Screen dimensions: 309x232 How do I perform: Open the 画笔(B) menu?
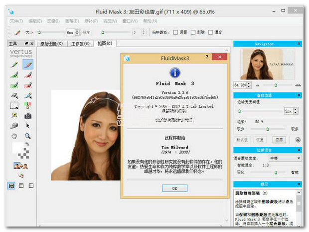(x=72, y=21)
